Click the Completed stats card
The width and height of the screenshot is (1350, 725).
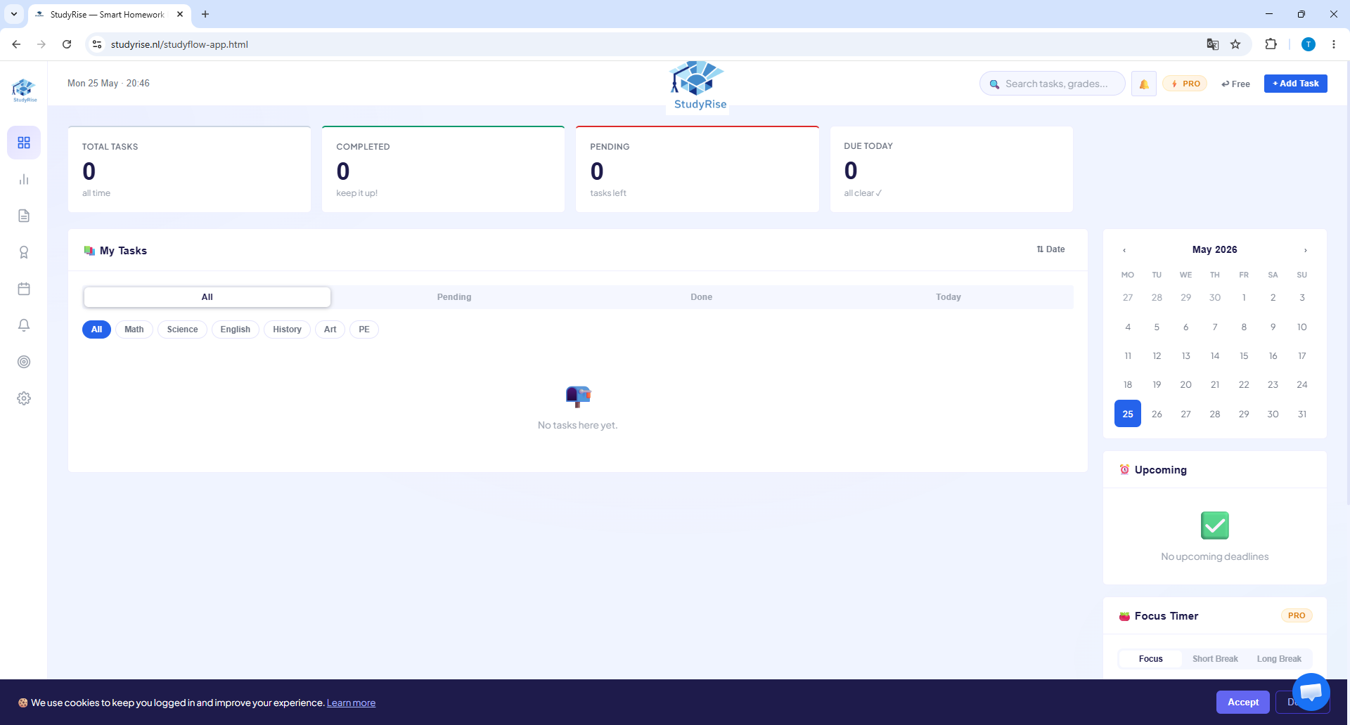pyautogui.click(x=444, y=169)
